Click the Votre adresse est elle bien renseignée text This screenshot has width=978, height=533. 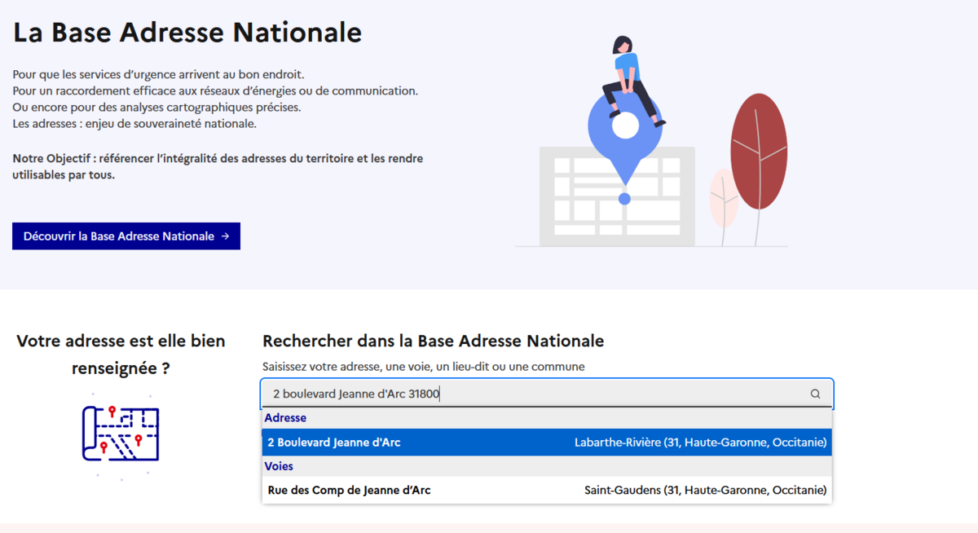(x=121, y=354)
